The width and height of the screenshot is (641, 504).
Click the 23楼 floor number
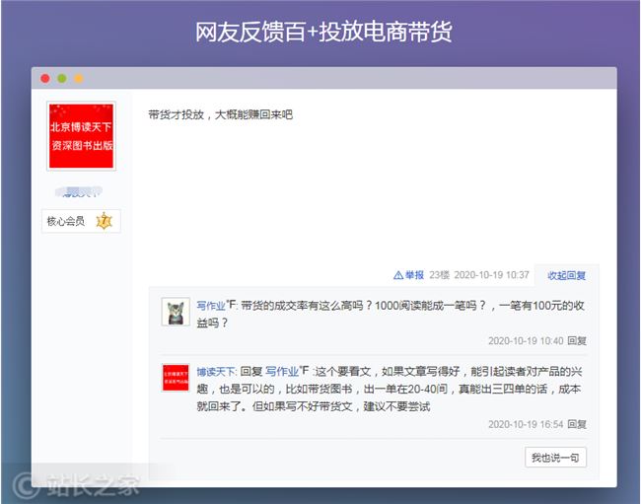(x=440, y=275)
